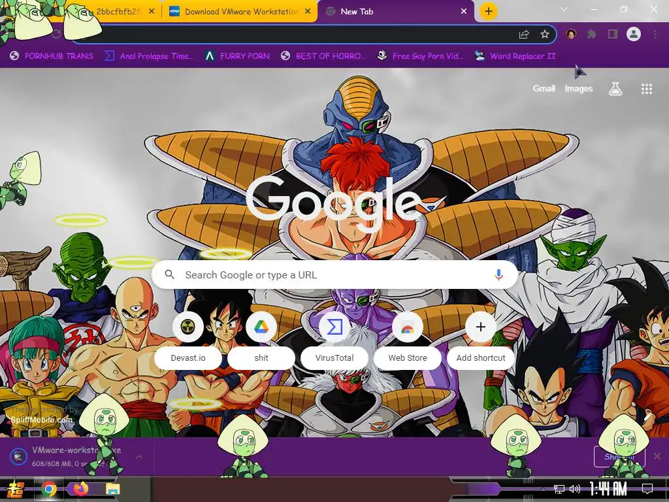Click the magnifier icon in the search box
Image resolution: width=669 pixels, height=502 pixels.
pos(169,275)
